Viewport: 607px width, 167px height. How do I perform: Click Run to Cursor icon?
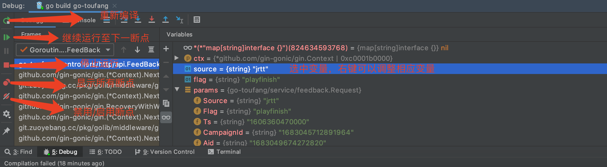pos(180,20)
